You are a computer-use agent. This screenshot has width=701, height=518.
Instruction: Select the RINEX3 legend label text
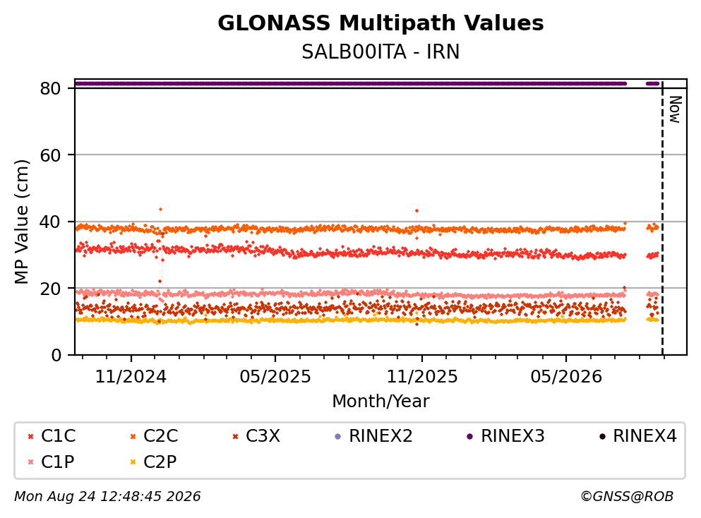click(x=513, y=436)
